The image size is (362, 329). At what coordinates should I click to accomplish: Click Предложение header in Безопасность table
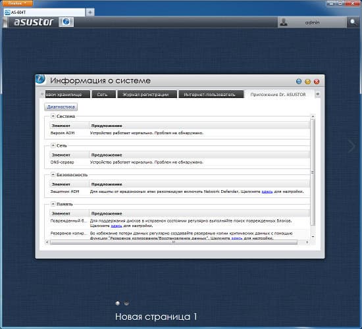coord(199,184)
